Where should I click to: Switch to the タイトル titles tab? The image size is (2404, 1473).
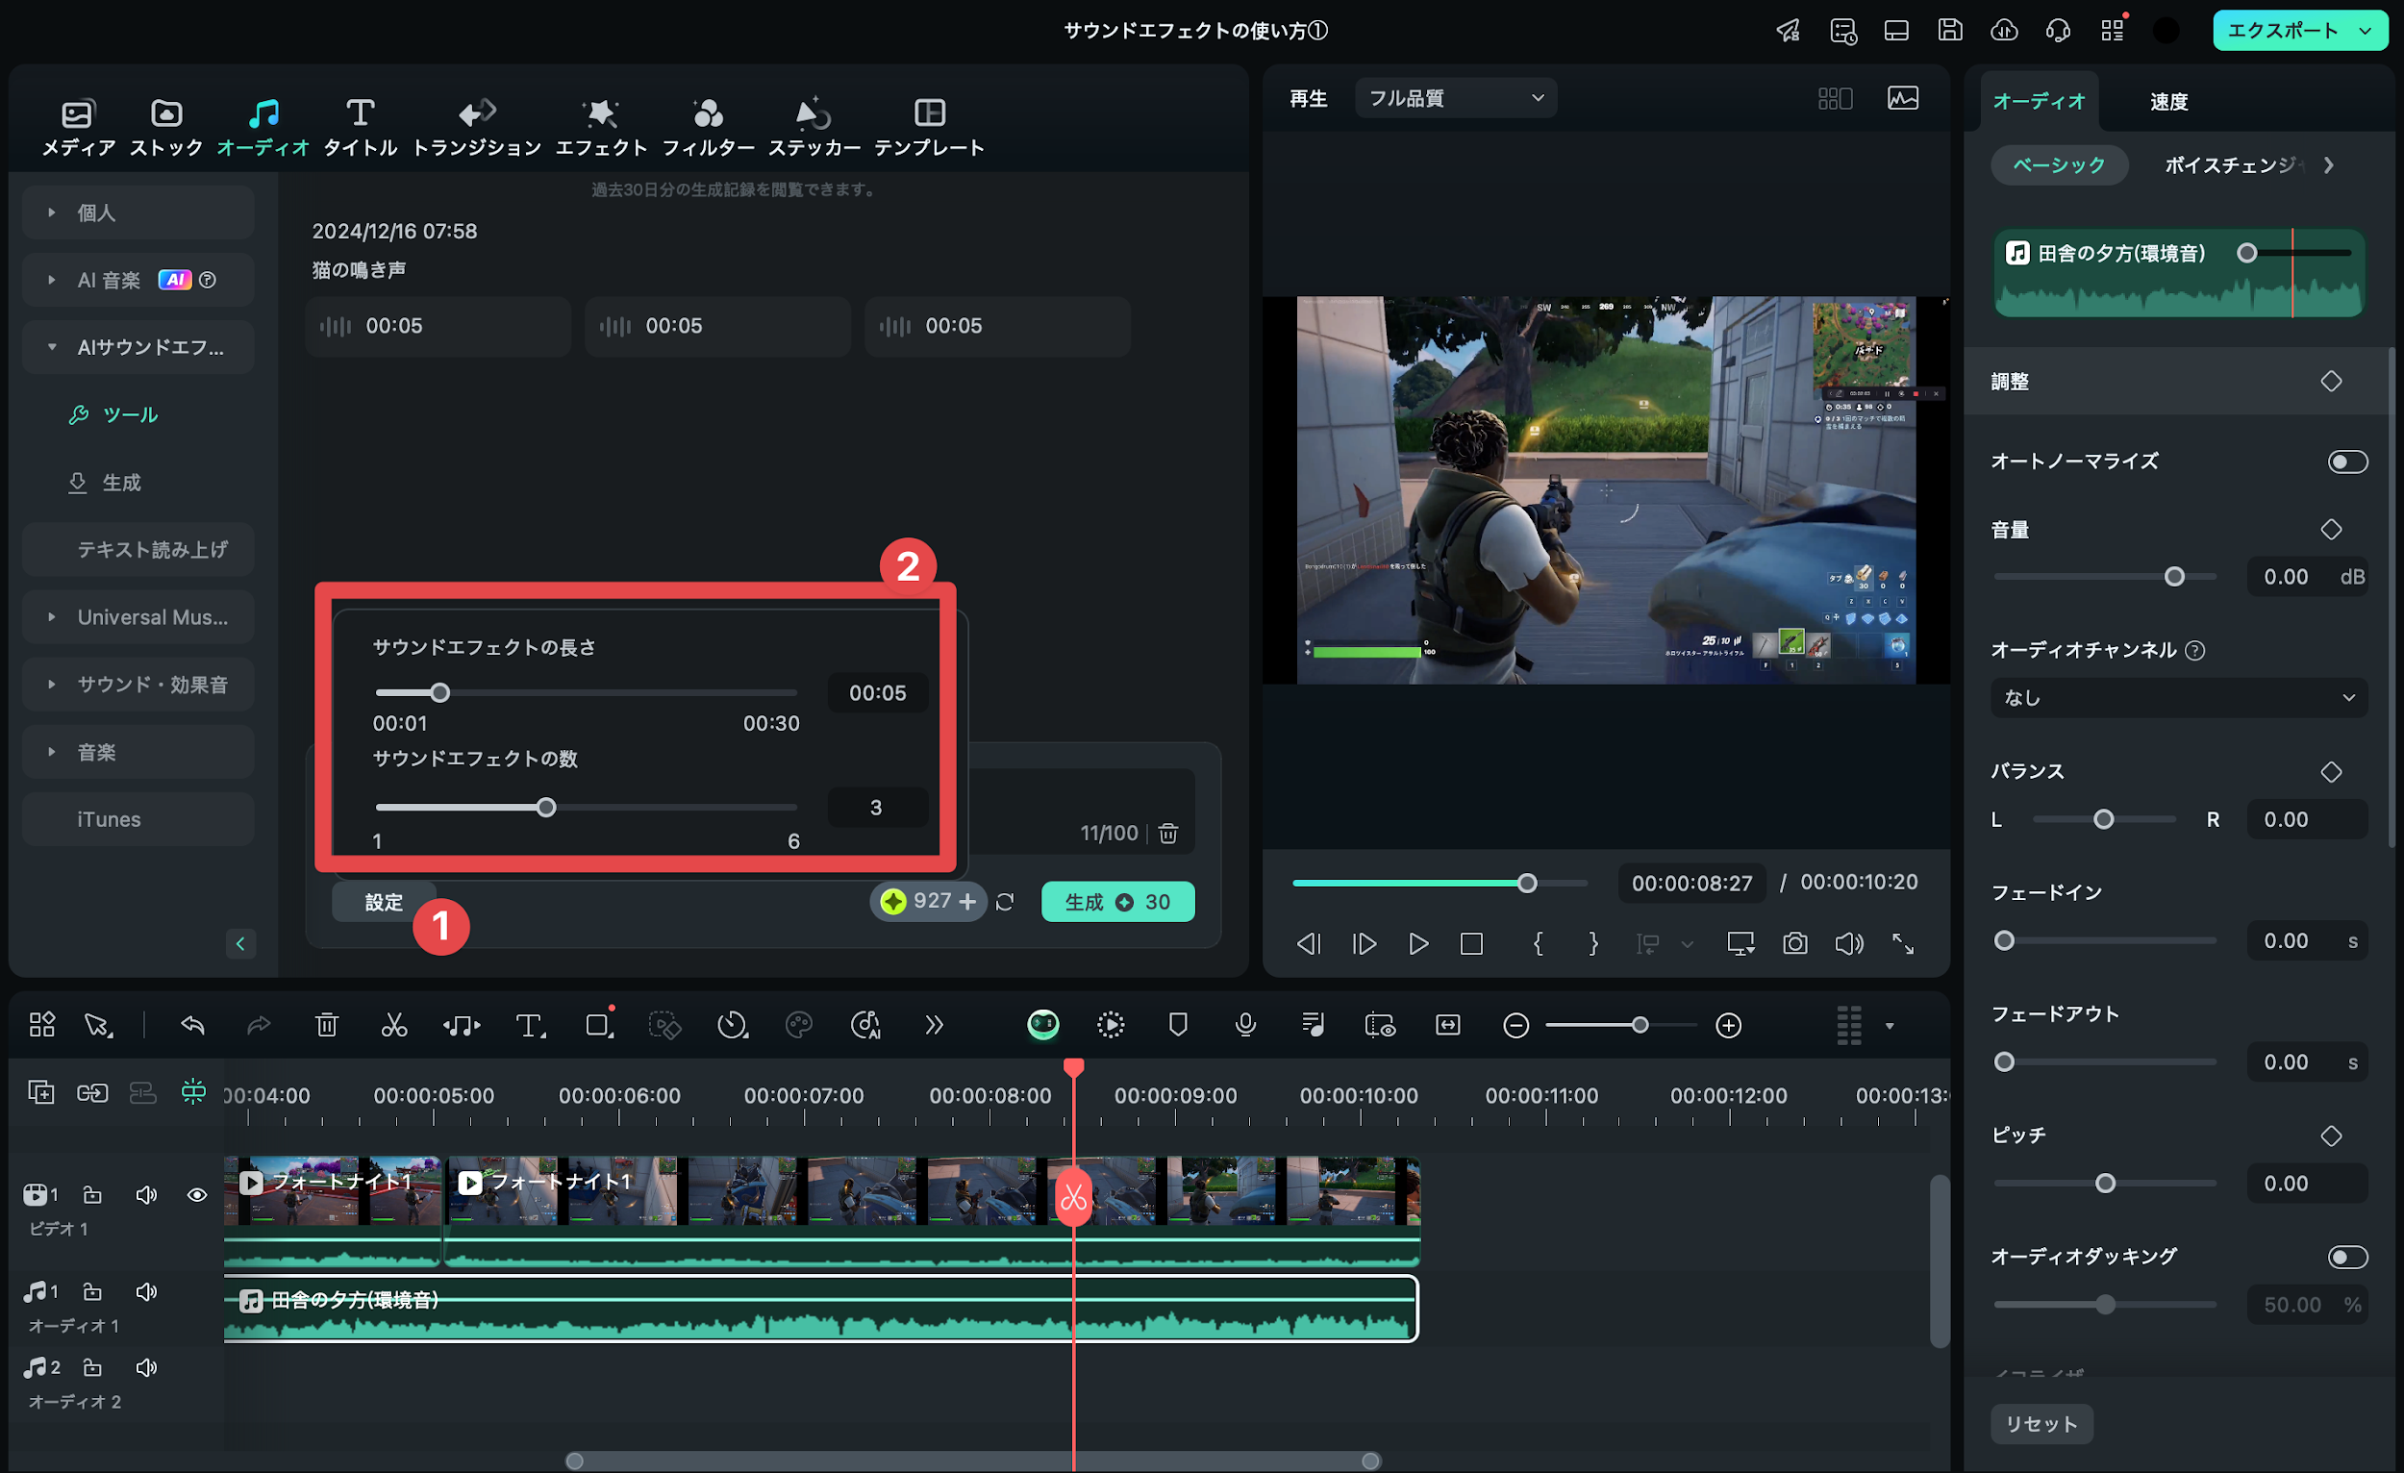pos(360,127)
